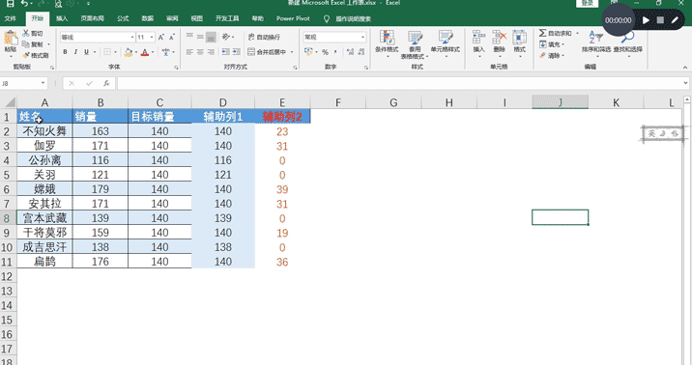Collapse the ribbon with the arrow
Screen dimensions: 692x365
click(685, 67)
